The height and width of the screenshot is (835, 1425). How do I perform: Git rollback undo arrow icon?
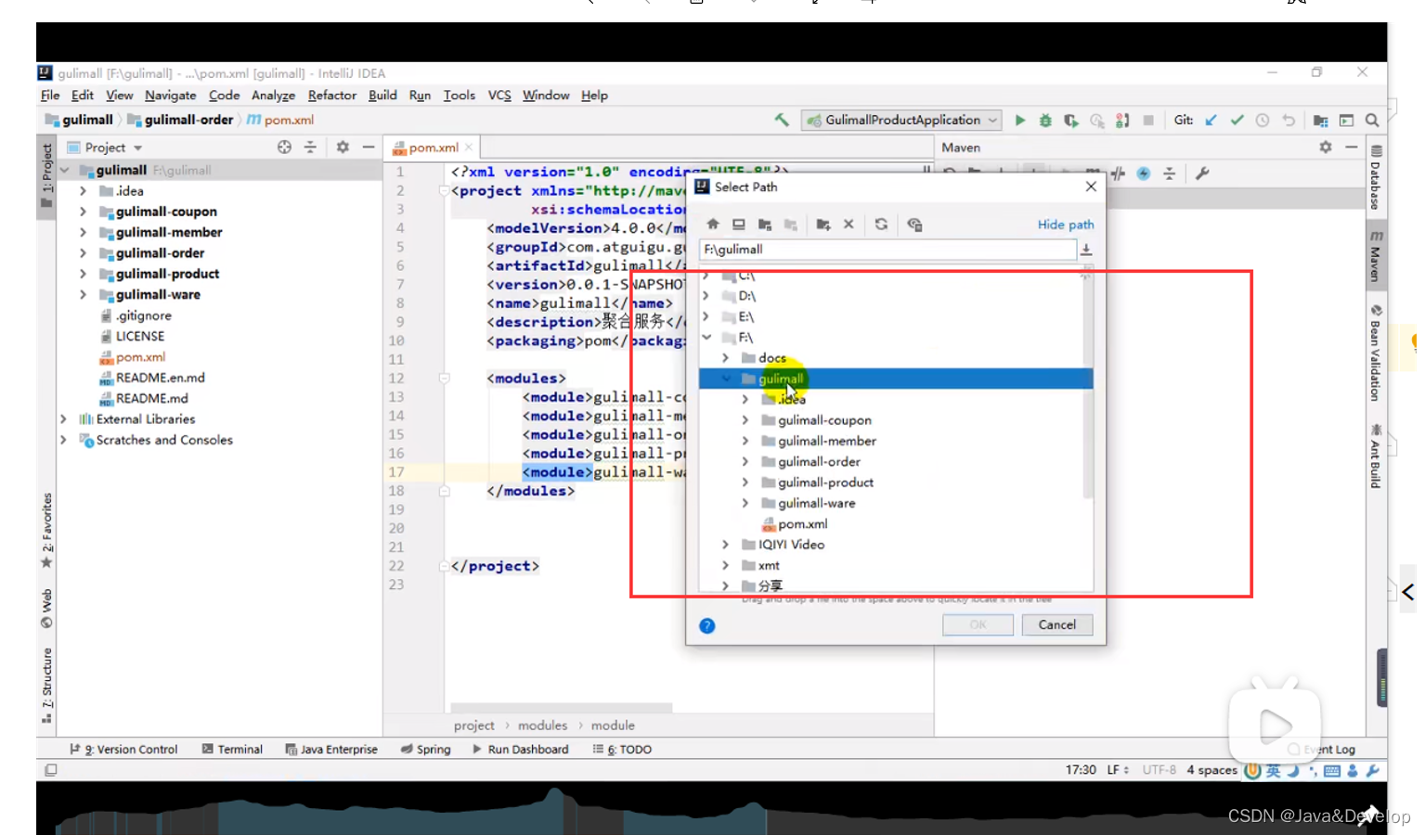[x=1289, y=120]
